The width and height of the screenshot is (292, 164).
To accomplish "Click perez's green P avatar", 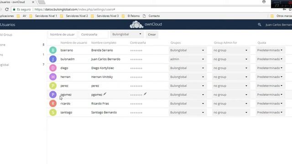I will click(x=53, y=86).
